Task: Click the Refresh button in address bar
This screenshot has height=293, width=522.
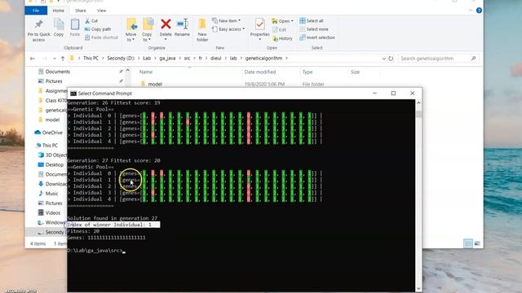Action: click(x=391, y=59)
